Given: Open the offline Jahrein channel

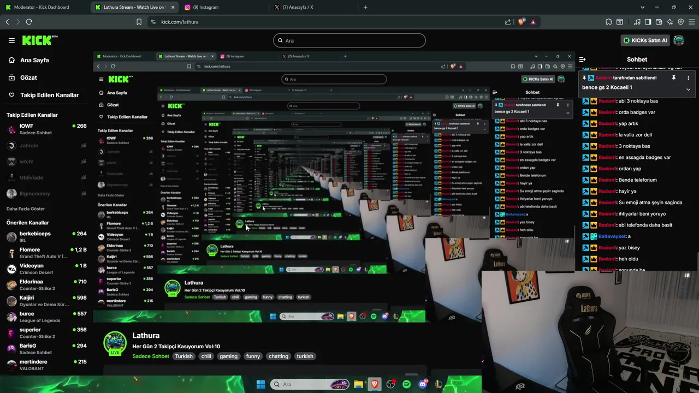Looking at the screenshot, I should (x=46, y=146).
